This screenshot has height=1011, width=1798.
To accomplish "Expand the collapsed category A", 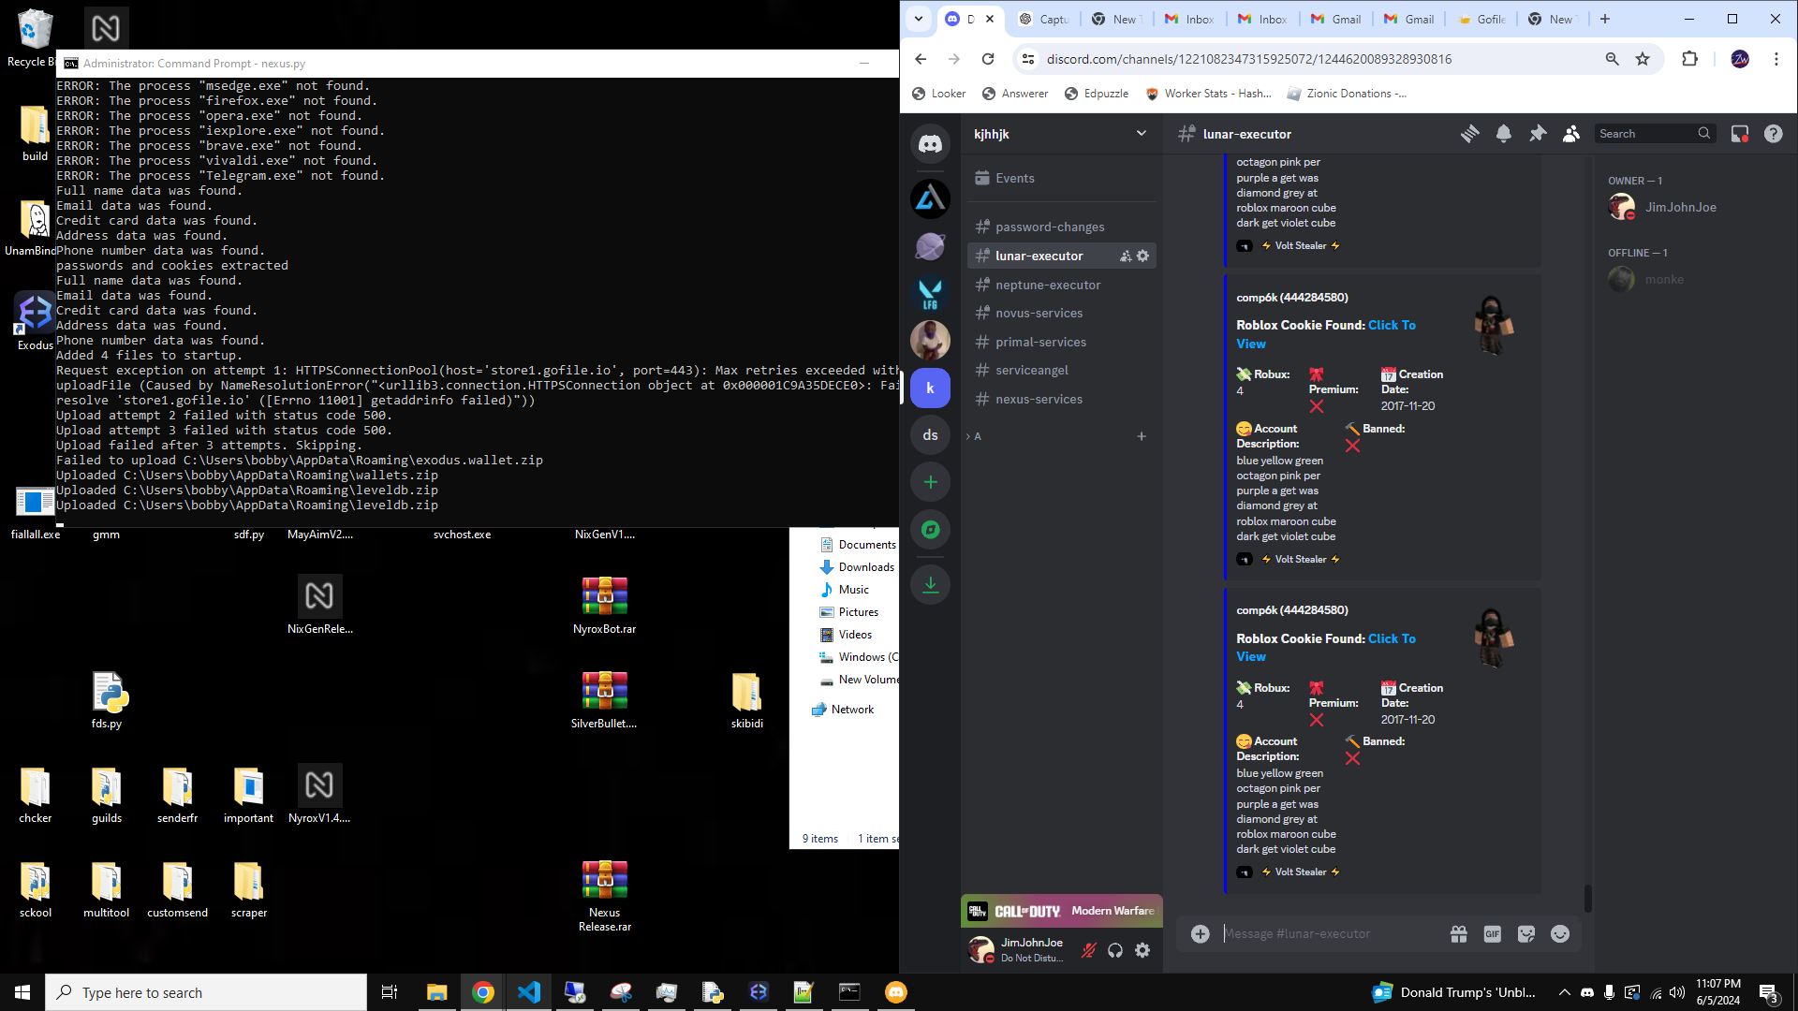I will (x=976, y=436).
